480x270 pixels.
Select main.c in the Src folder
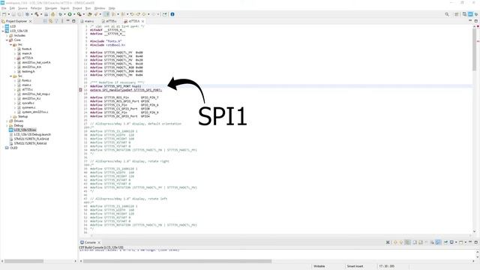tap(26, 85)
